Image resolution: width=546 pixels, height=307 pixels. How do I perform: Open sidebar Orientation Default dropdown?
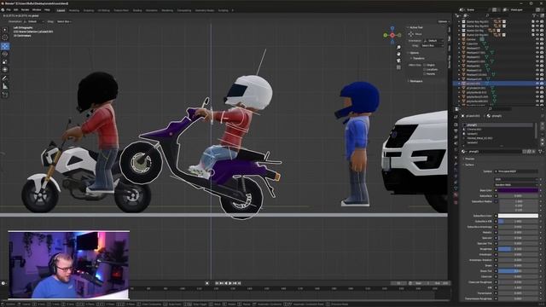(x=433, y=41)
